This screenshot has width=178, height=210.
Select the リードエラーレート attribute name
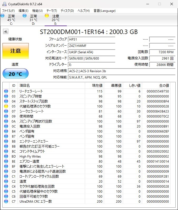pyautogui.click(x=31, y=91)
